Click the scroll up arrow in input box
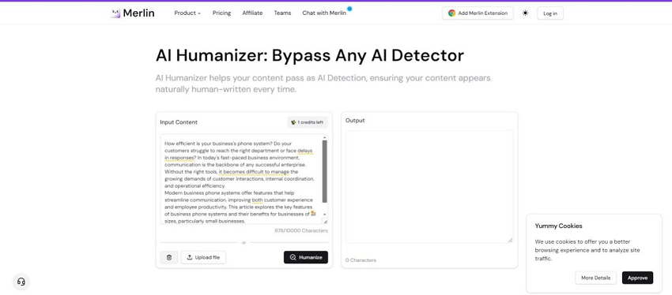The image size is (672, 295). pos(324,137)
